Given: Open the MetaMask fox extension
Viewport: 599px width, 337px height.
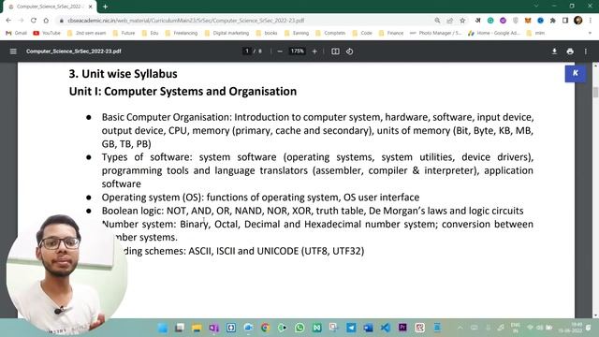Looking at the screenshot, I should click(528, 21).
